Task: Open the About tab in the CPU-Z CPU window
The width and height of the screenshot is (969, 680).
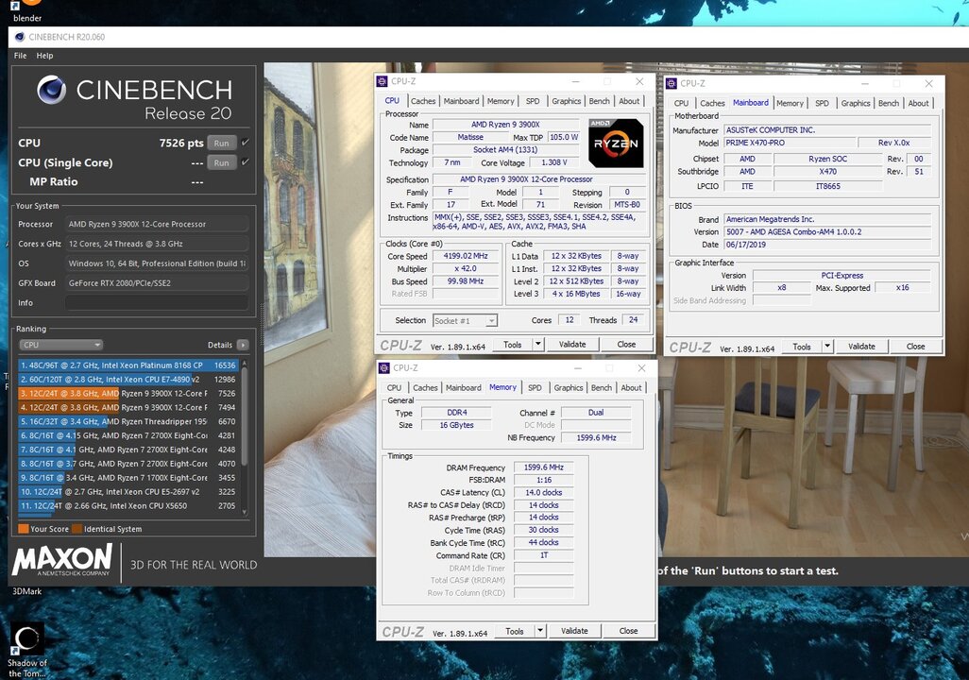Action: pyautogui.click(x=629, y=101)
